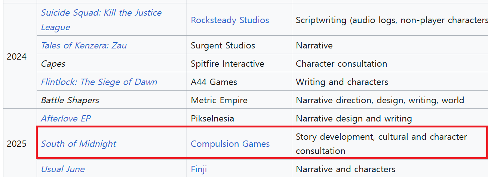The width and height of the screenshot is (488, 177).
Task: Open the South of Midnight link
Action: (x=79, y=143)
